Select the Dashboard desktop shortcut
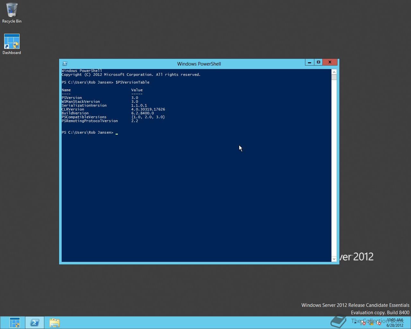The image size is (411, 329). (x=12, y=44)
